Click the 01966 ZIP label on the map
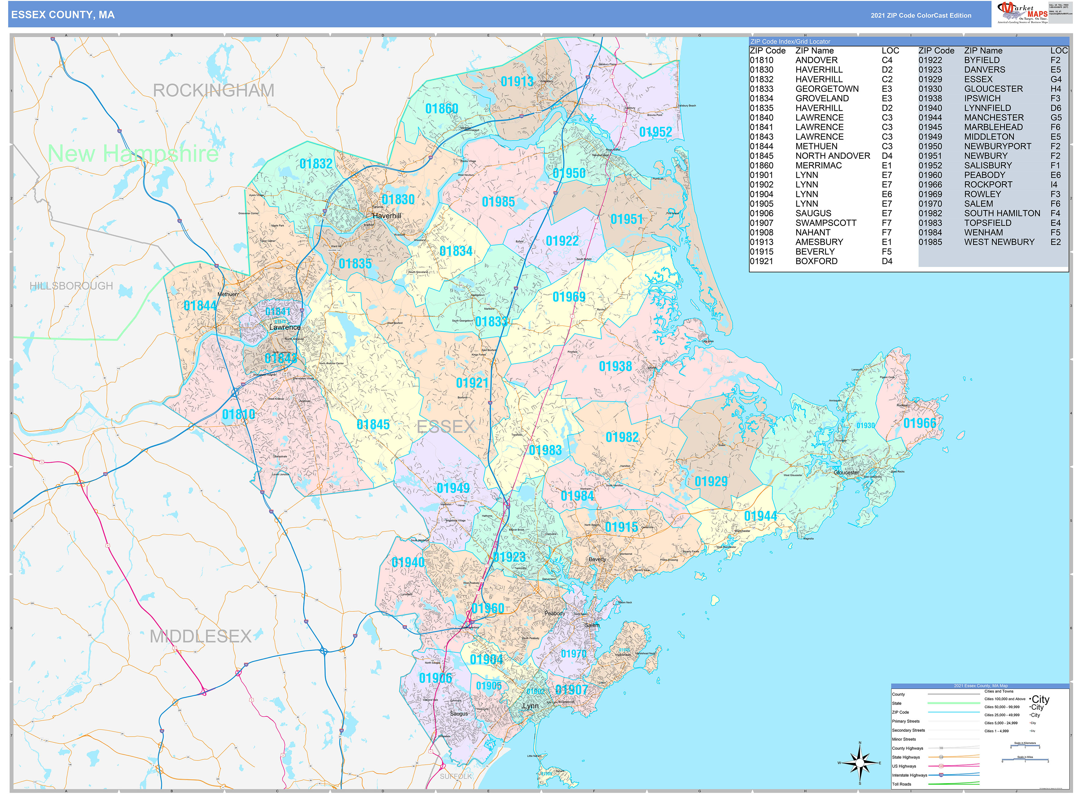This screenshot has height=794, width=1082. 920,424
